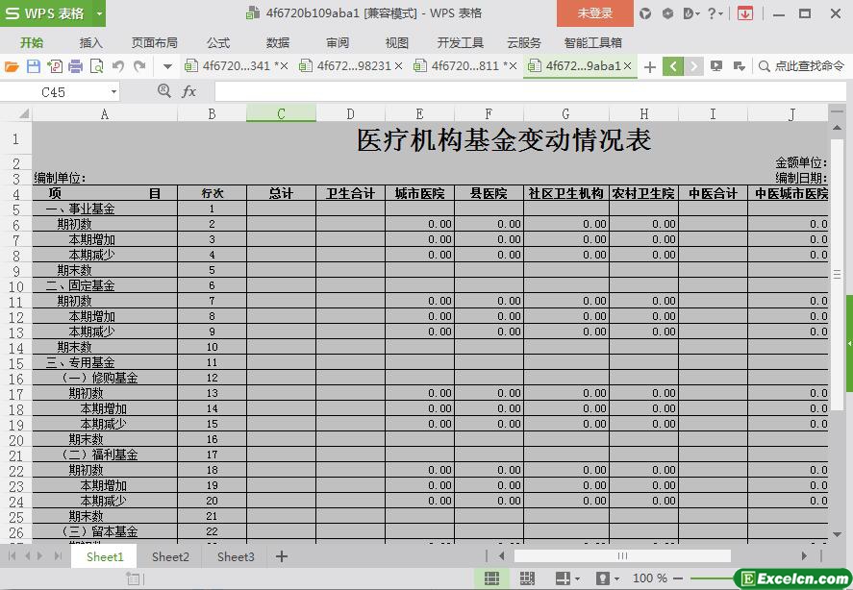This screenshot has height=590, width=853.
Task: Select row 10 header
Action: pos(15,286)
